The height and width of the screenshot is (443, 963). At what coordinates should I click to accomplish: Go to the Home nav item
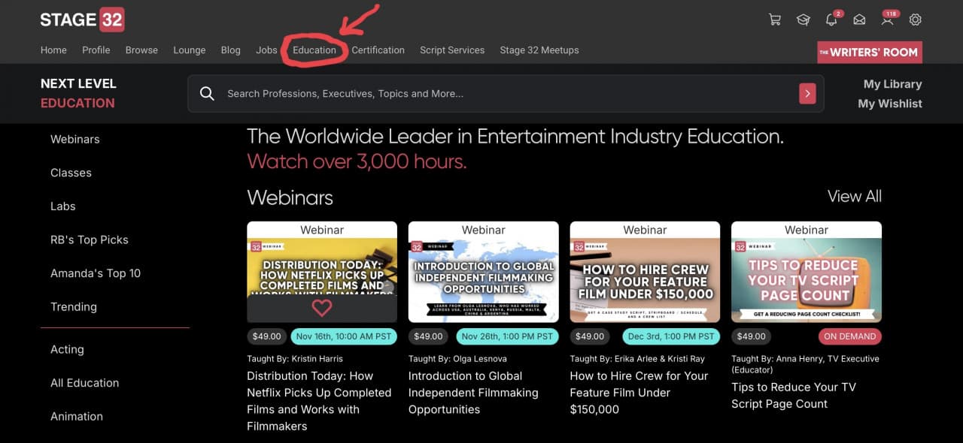[53, 50]
